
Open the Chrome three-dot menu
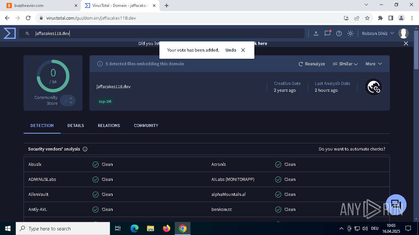(411, 18)
